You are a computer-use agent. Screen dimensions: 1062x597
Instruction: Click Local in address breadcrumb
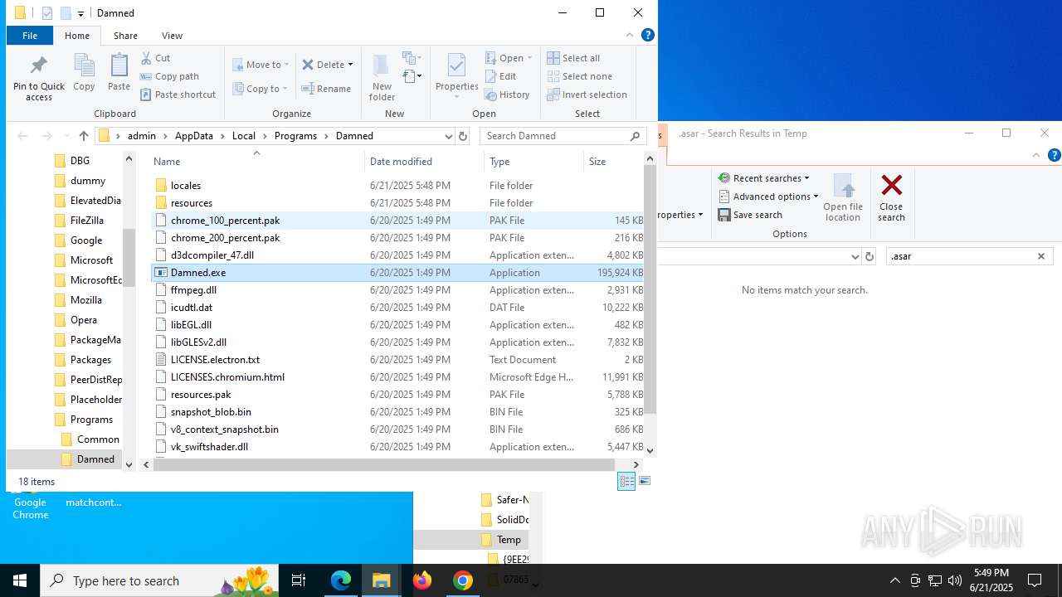click(243, 136)
